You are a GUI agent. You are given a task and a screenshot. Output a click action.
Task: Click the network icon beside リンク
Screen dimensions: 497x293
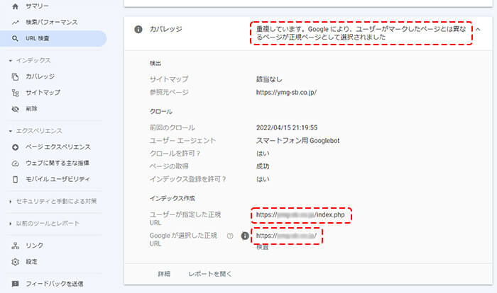tap(15, 246)
